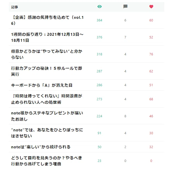Open article "note"では、あなたをひとりぼっちにはさせない
Viewport: 174px width, 169px height.
[x=47, y=133]
